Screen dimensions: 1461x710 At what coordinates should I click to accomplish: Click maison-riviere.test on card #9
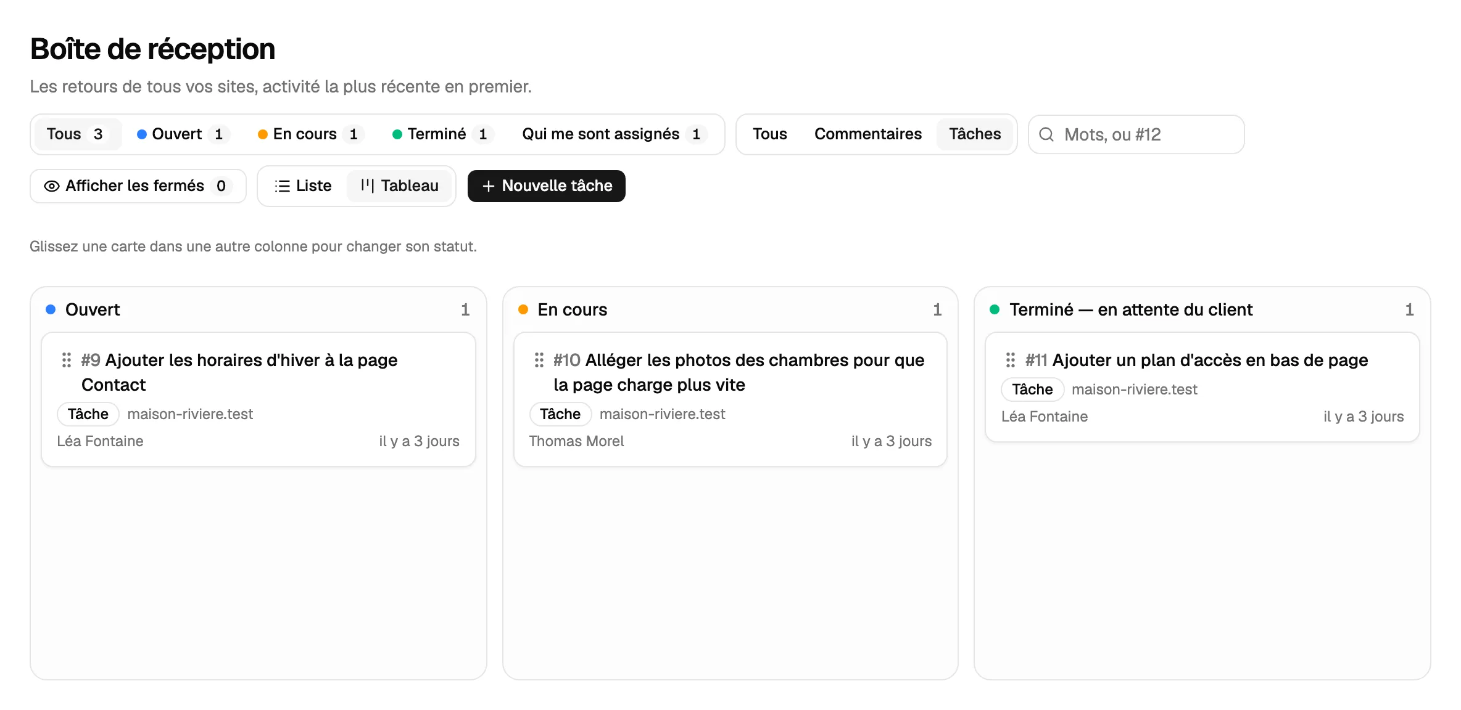(x=190, y=414)
